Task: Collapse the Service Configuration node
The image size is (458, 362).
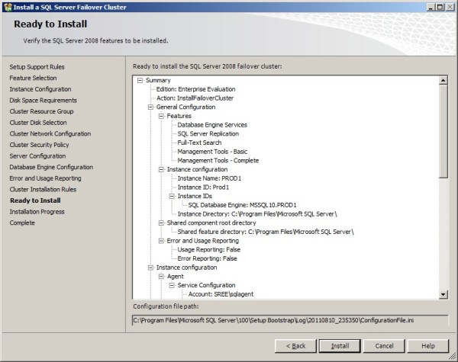Action: click(172, 285)
